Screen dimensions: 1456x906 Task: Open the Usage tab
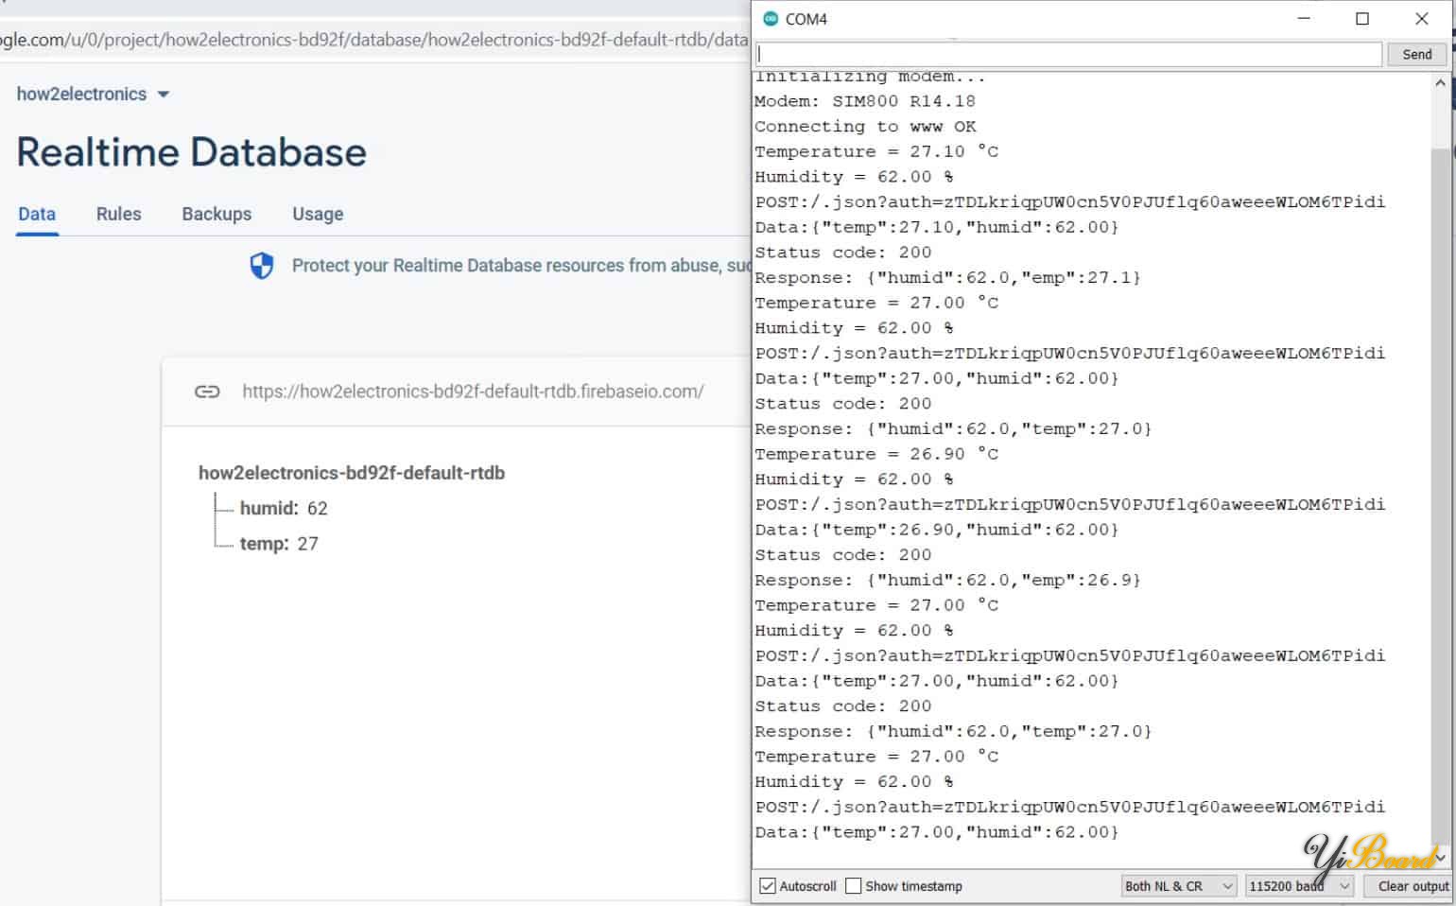click(318, 214)
